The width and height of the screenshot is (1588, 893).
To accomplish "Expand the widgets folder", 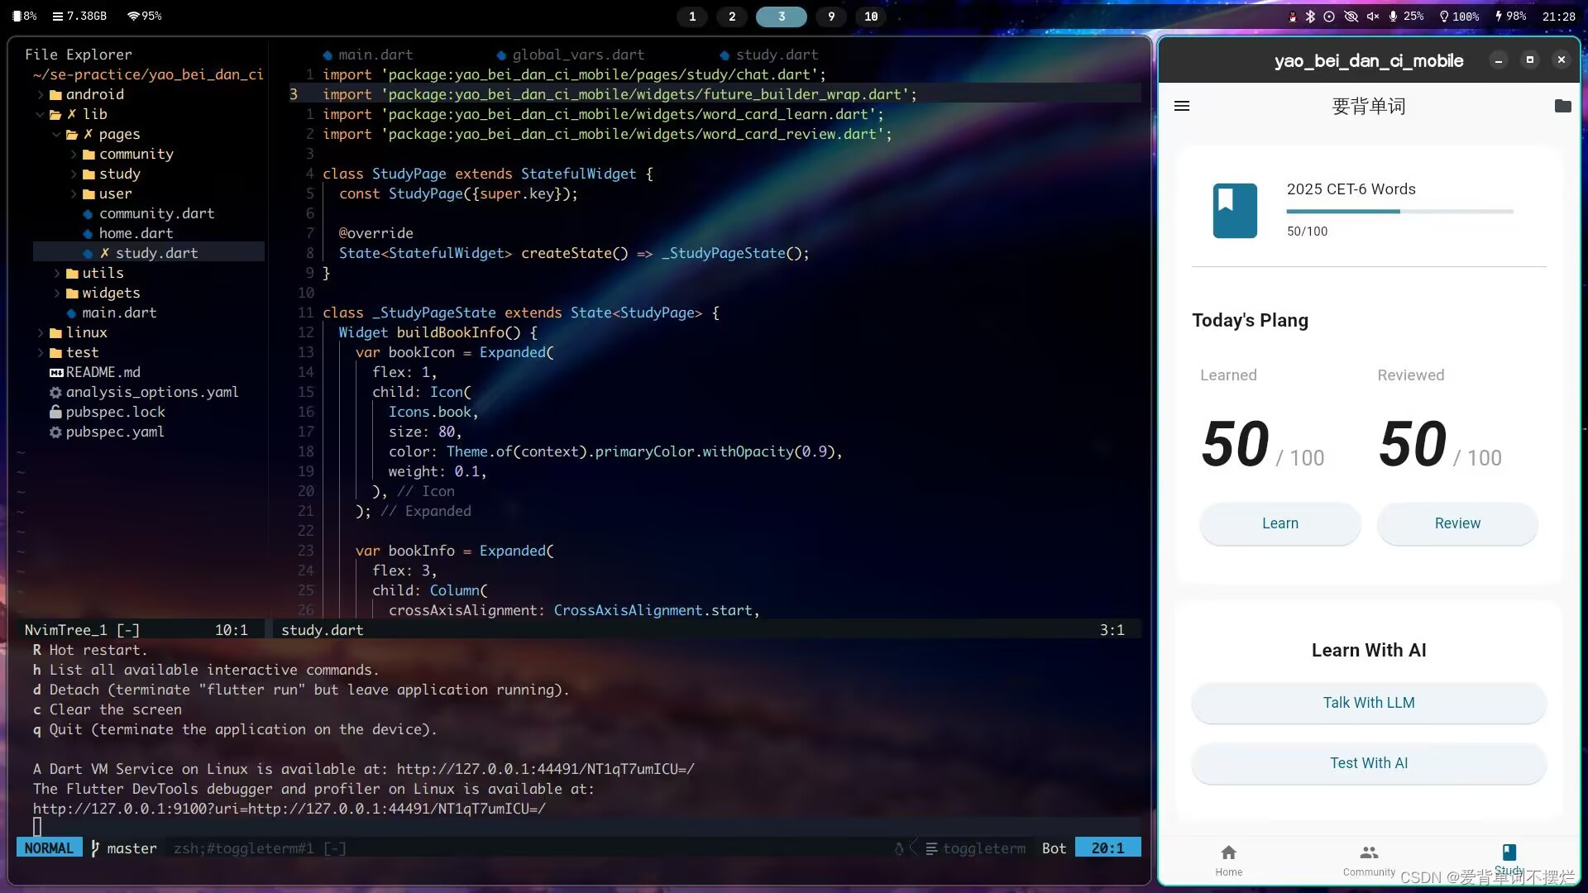I will click(x=110, y=293).
